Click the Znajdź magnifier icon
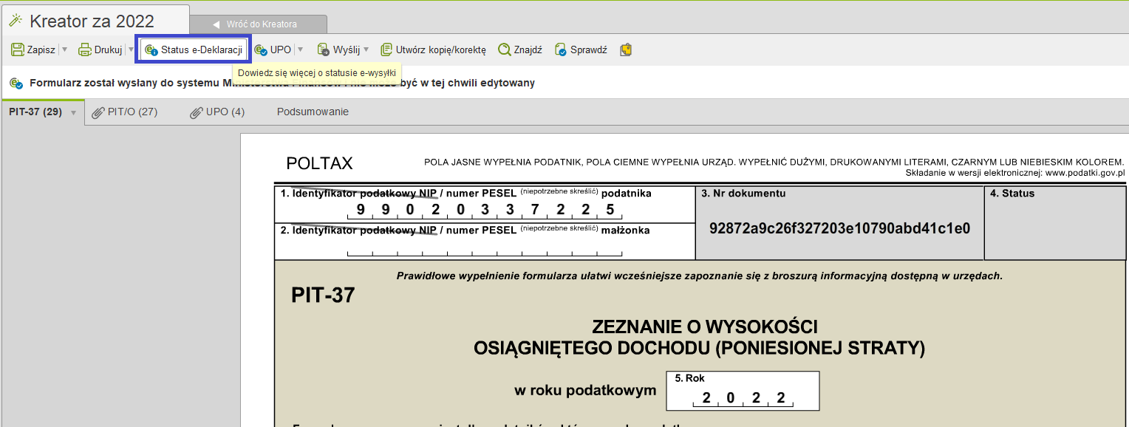Screen dimensions: 1129x427 pos(505,50)
